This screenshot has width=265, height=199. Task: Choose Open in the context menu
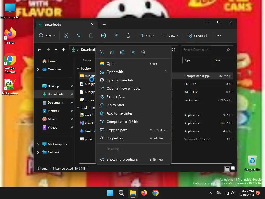click(134, 64)
